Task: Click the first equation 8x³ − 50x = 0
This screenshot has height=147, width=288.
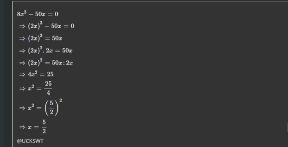Action: pos(38,14)
